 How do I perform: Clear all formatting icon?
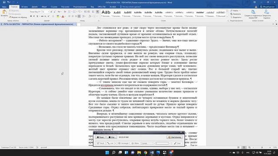pyautogui.click(x=65, y=12)
